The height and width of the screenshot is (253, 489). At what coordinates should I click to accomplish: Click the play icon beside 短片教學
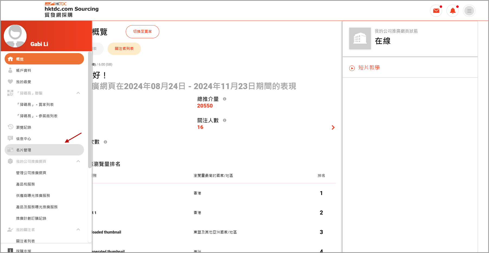pyautogui.click(x=352, y=68)
